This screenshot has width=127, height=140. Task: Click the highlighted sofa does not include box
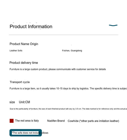pyautogui.click(x=26, y=133)
